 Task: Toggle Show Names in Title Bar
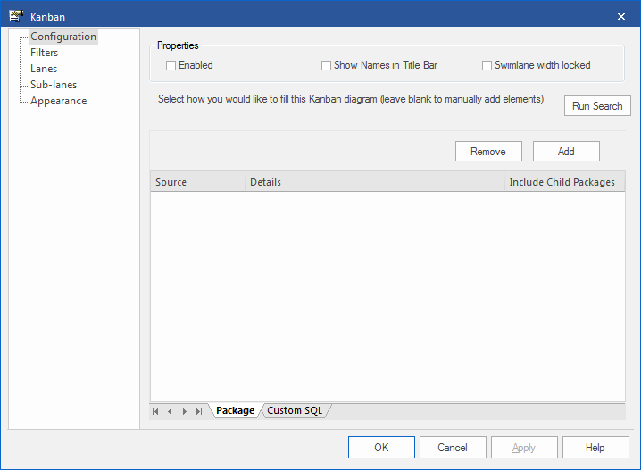pos(327,65)
